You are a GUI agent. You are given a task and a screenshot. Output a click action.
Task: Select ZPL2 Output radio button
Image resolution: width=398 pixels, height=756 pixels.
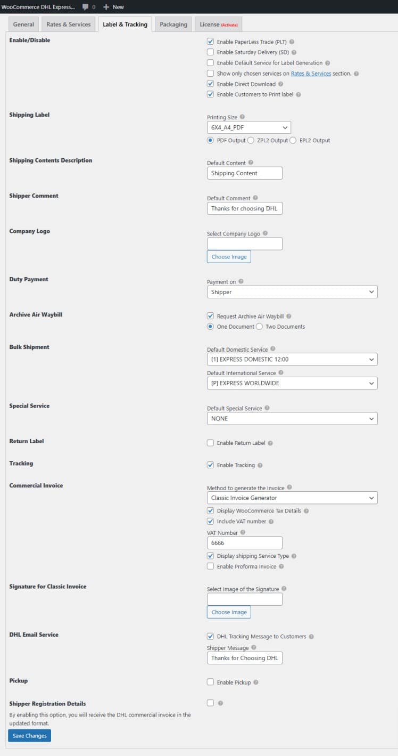[251, 140]
